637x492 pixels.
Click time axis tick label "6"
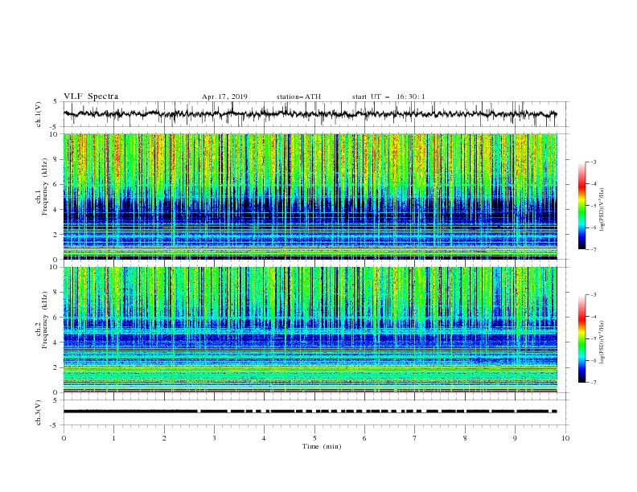pyautogui.click(x=364, y=438)
